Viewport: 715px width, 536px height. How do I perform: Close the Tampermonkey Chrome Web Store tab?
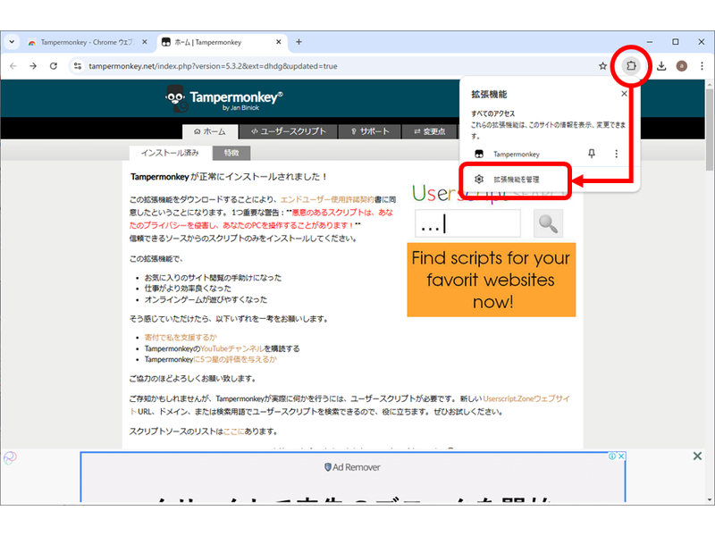coord(145,42)
